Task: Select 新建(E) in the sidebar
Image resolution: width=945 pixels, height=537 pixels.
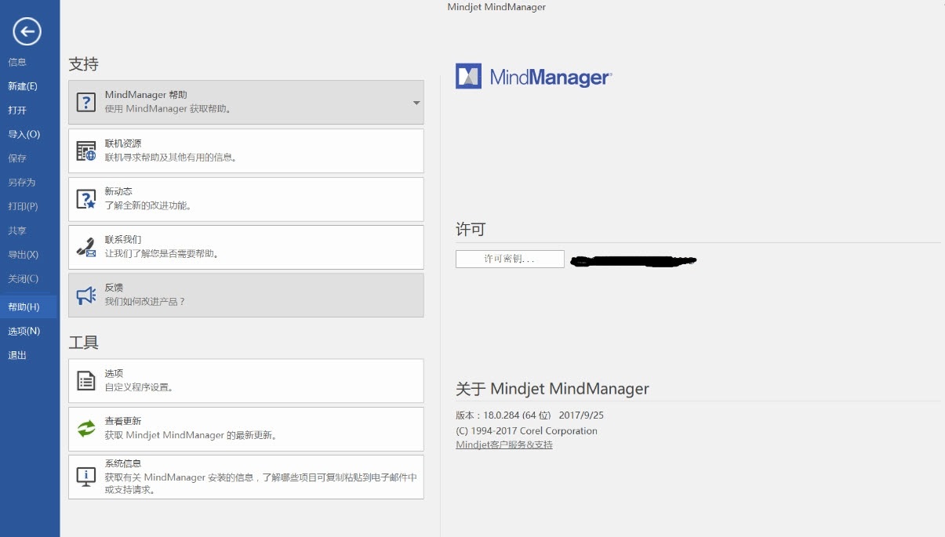Action: tap(23, 86)
